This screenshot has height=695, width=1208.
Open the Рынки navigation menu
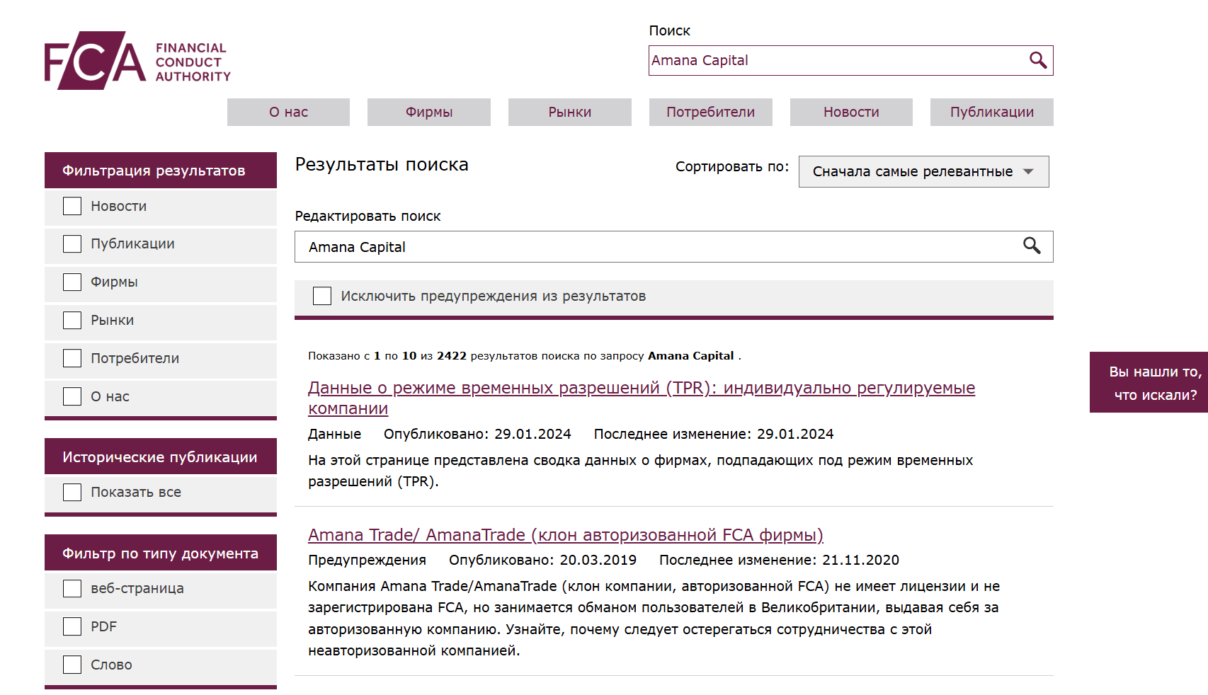pyautogui.click(x=569, y=113)
